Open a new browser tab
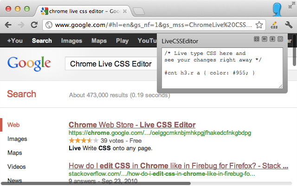The image size is (297, 186). pyautogui.click(x=138, y=10)
